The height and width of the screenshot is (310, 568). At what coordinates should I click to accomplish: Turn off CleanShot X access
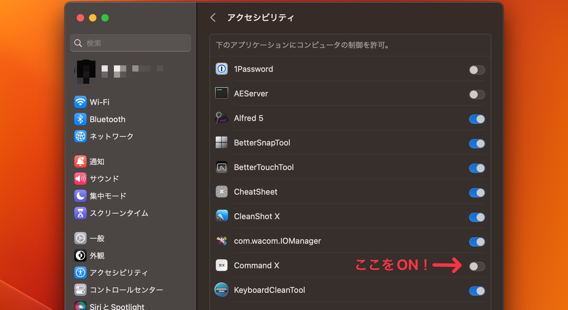coord(477,217)
